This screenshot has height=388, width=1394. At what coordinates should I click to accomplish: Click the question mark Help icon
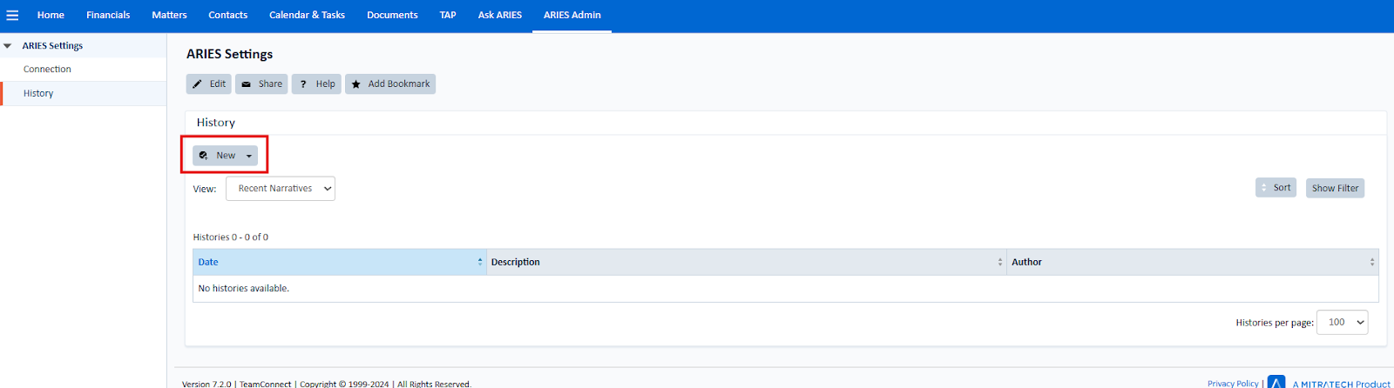click(303, 84)
